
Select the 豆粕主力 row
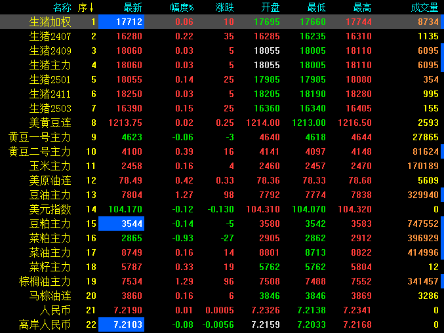point(50,224)
